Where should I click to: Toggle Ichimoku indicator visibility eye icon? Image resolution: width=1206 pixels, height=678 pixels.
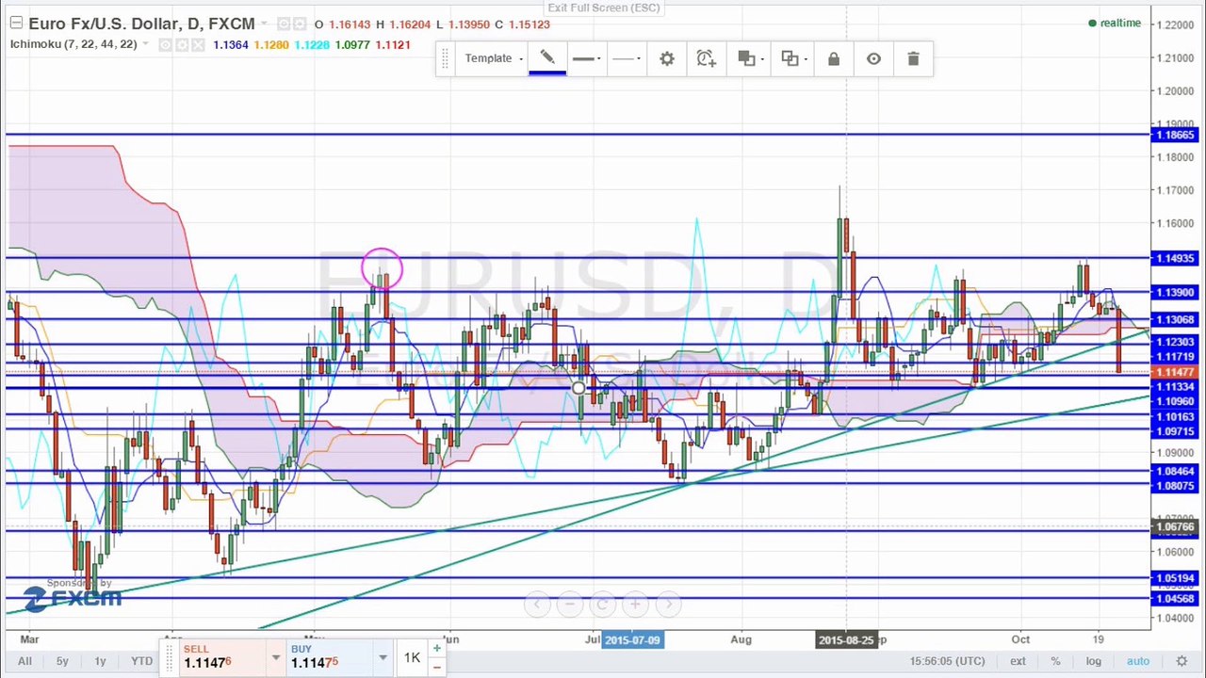[x=165, y=45]
